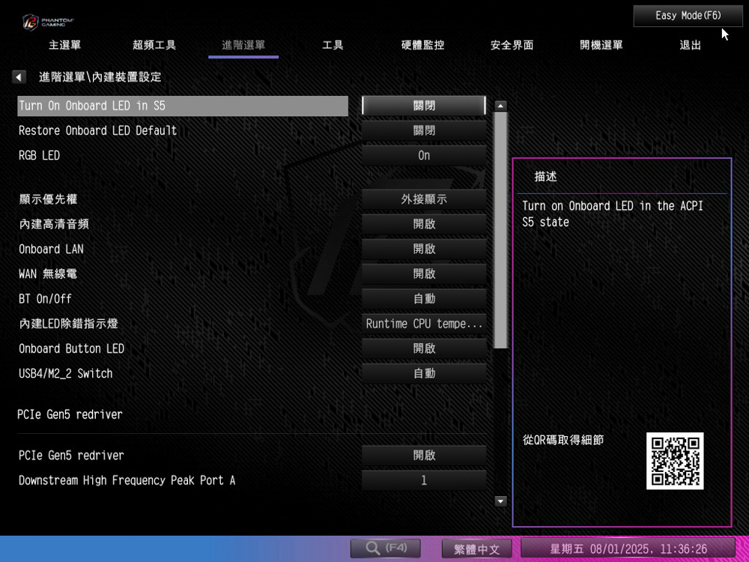749x562 pixels.
Task: Toggle the Onboard LAN setting
Action: (x=424, y=249)
